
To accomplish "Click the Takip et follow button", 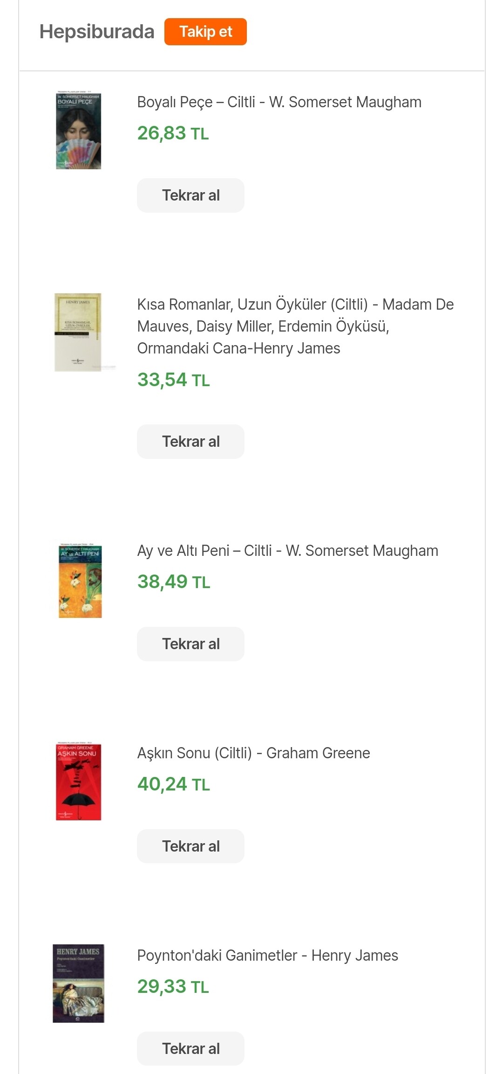I will pos(205,32).
